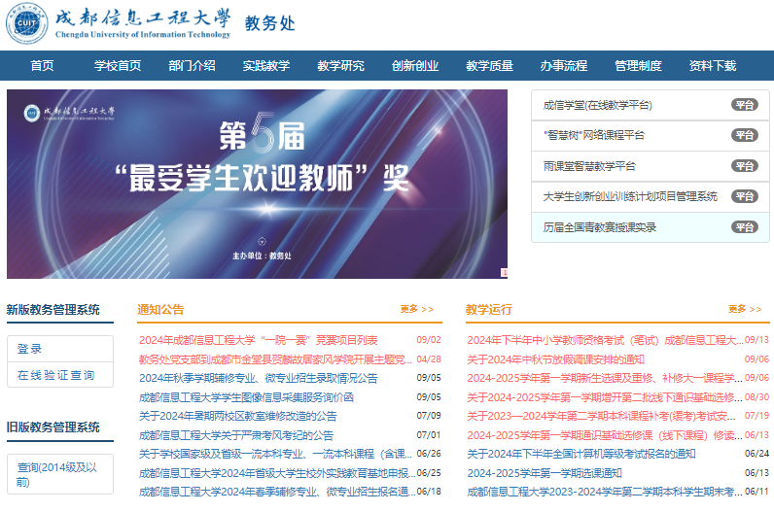Click 在线验证查询 button

pos(60,375)
